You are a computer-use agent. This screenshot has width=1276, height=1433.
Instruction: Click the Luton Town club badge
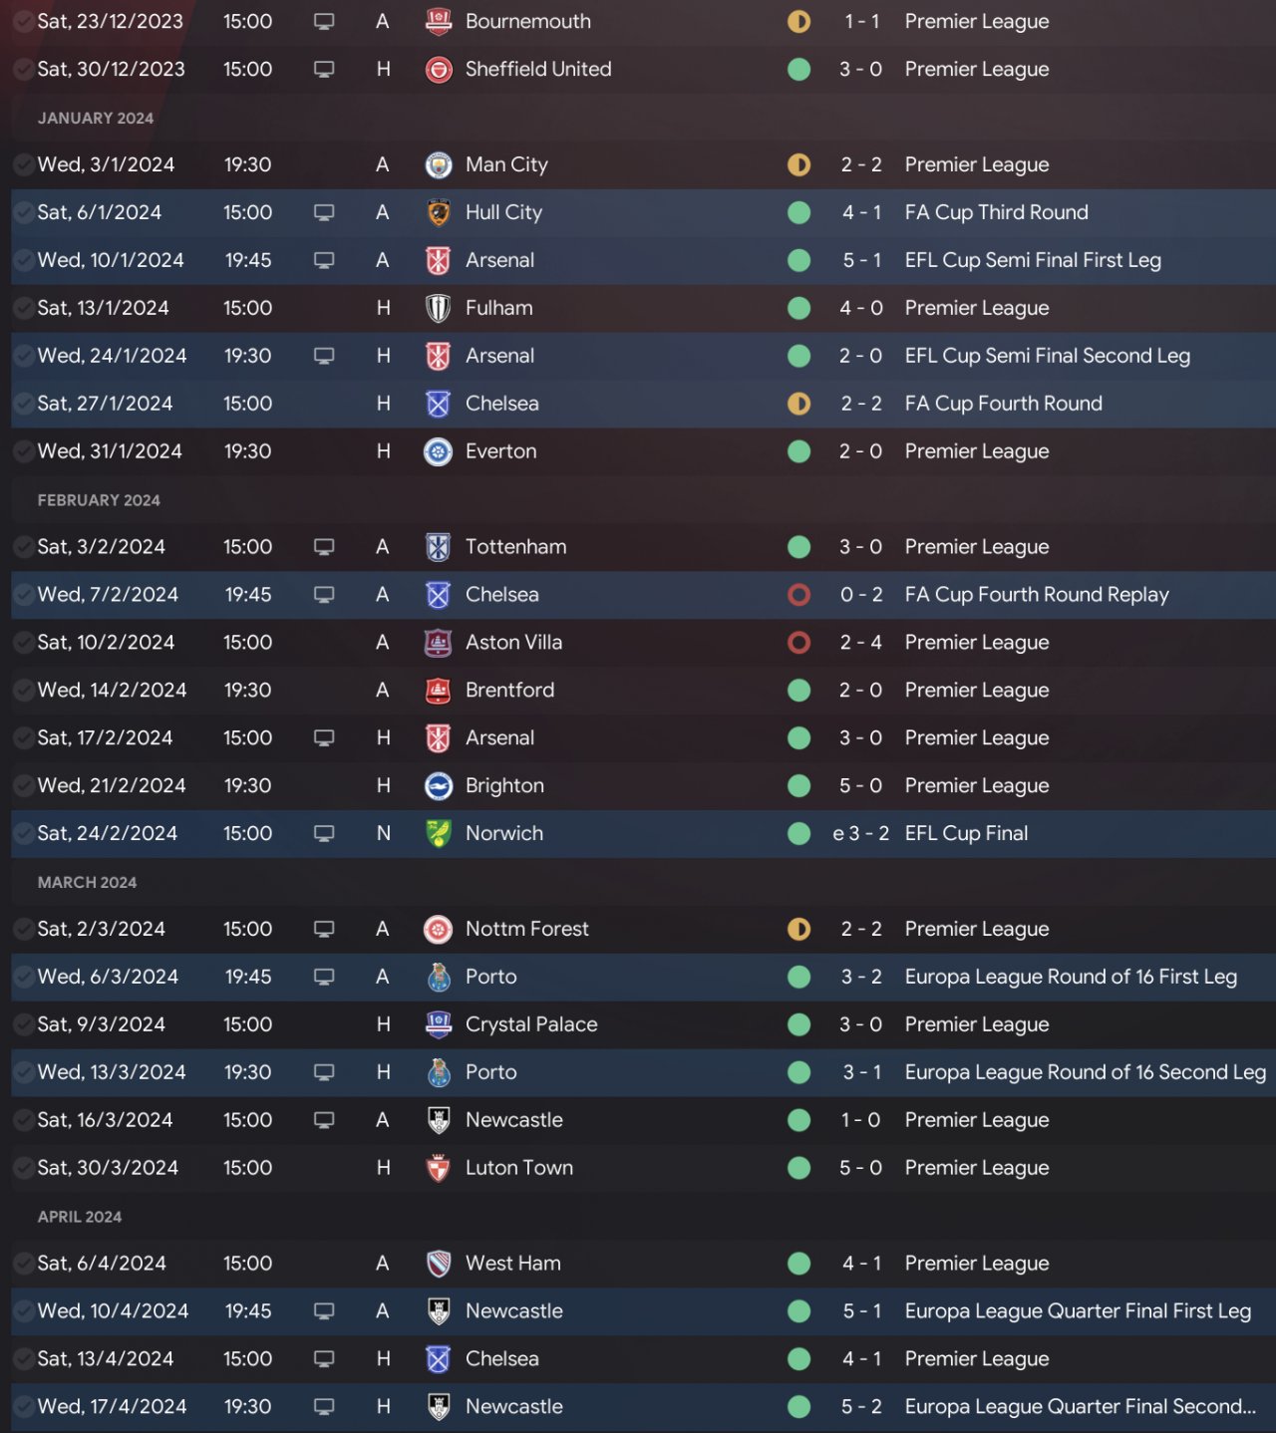click(438, 1168)
